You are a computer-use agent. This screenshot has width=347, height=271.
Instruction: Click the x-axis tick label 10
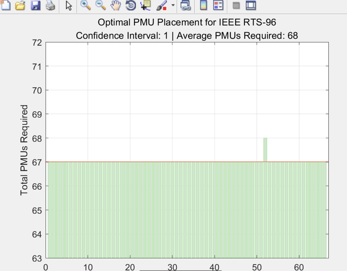[x=88, y=267]
